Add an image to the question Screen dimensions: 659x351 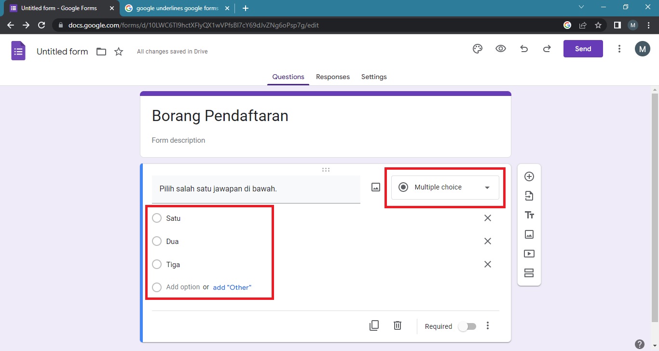[375, 187]
